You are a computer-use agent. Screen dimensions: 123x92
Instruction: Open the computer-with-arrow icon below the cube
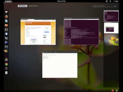[x=6, y=38]
